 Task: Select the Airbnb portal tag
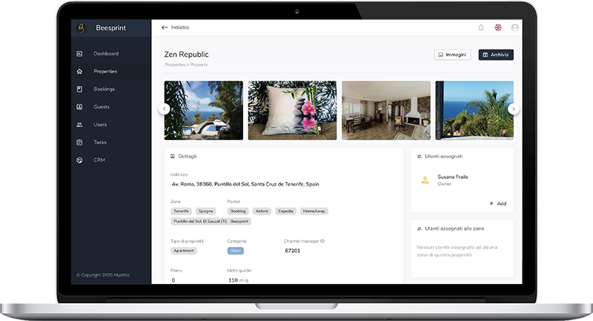click(262, 212)
